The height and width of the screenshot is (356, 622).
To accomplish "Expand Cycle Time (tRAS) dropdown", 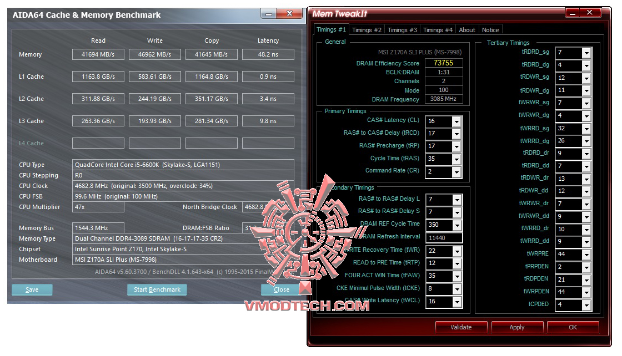I will (457, 159).
